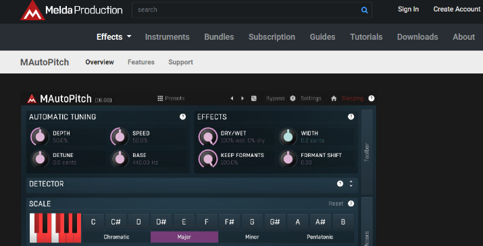The height and width of the screenshot is (246, 483).
Task: Toggle note C# in scale
Action: click(x=116, y=222)
